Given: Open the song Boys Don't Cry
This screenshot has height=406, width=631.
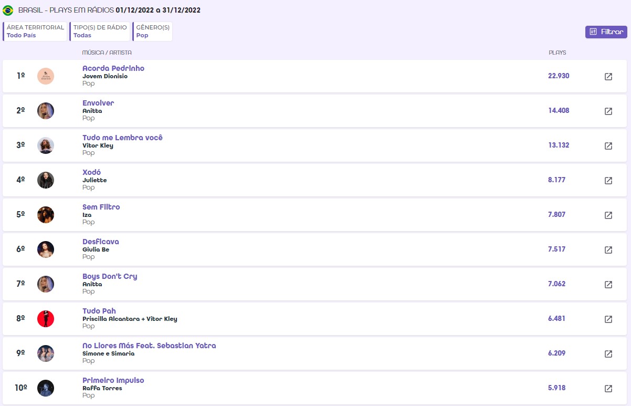Looking at the screenshot, I should click(110, 276).
